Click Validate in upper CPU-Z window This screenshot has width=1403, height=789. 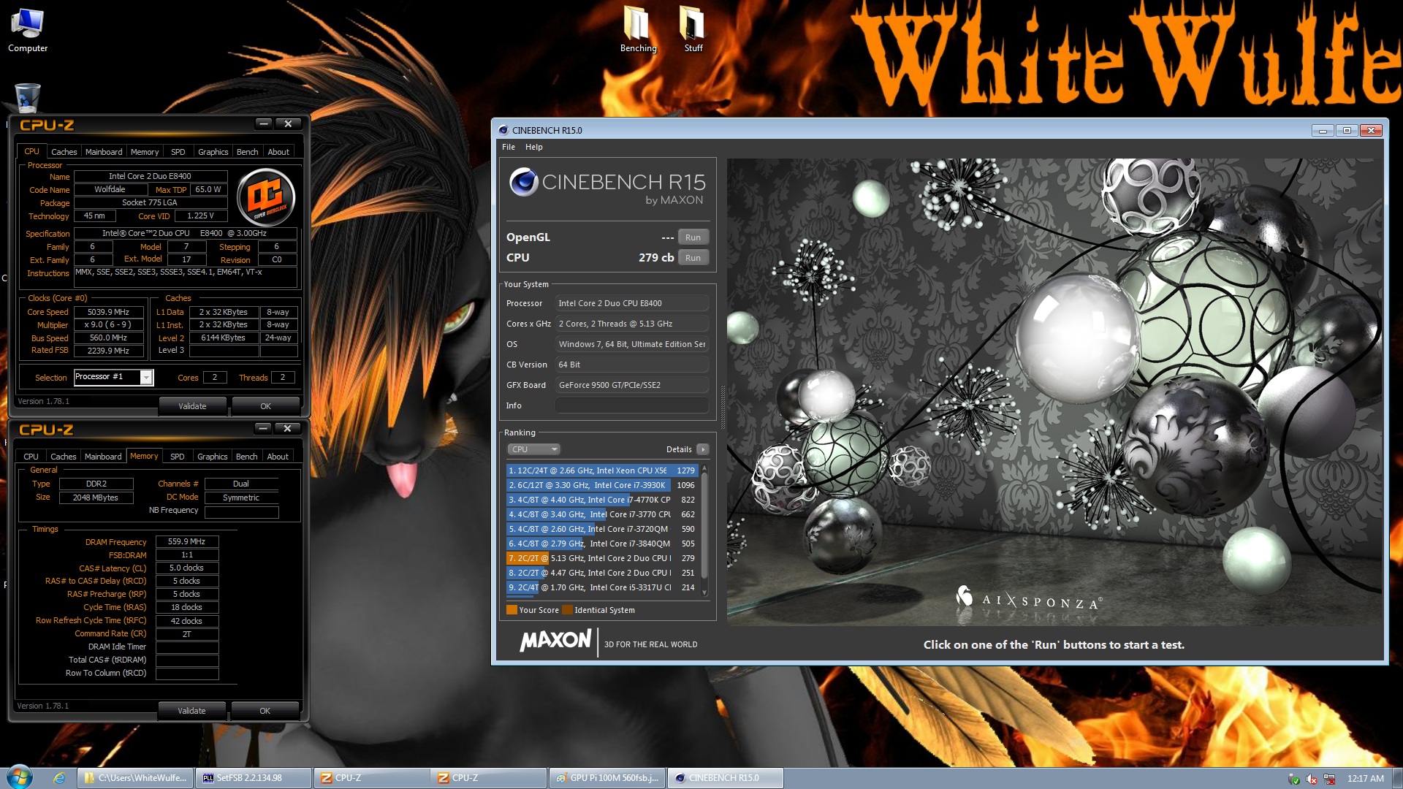coord(192,406)
